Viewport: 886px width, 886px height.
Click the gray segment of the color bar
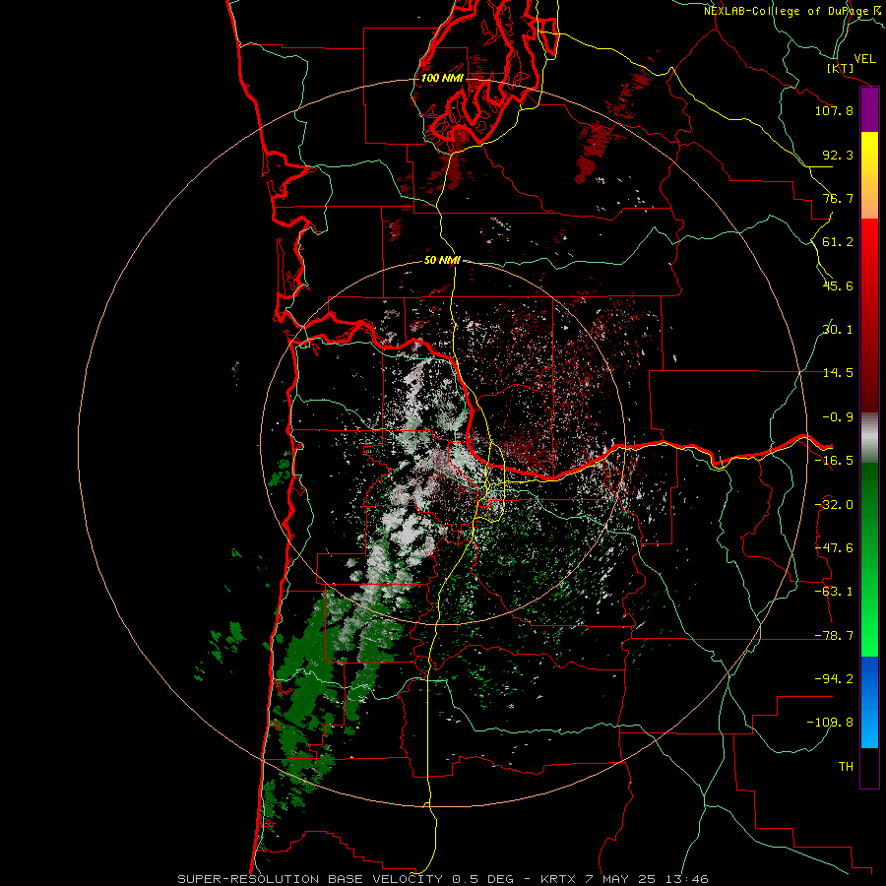click(869, 438)
